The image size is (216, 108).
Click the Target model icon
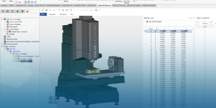click(x=8, y=29)
